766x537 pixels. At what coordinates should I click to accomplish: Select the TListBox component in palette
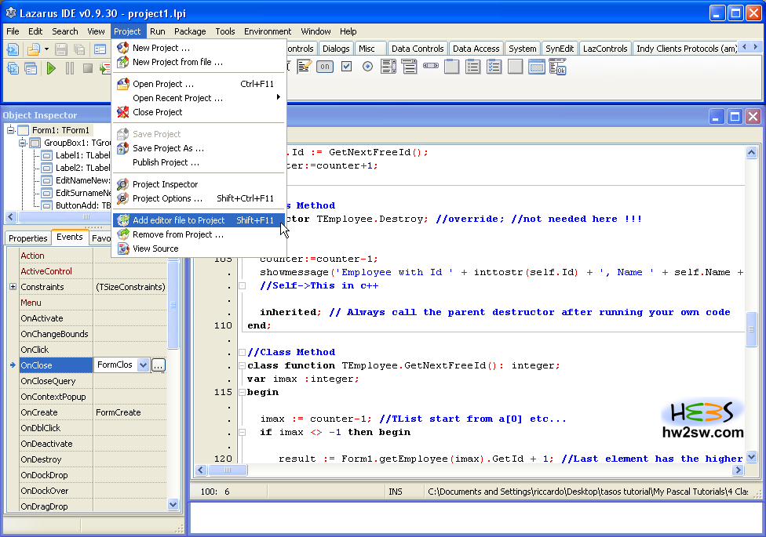point(388,67)
